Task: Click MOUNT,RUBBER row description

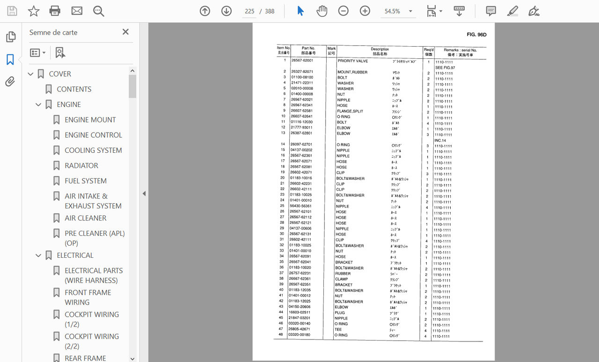Action: [352, 72]
